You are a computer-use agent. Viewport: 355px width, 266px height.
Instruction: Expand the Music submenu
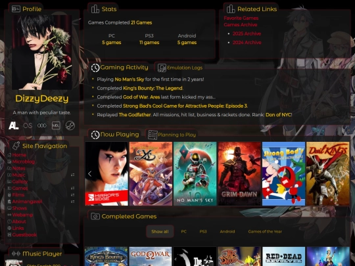(73, 175)
